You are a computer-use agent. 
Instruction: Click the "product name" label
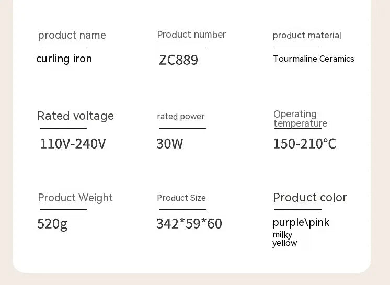coord(72,36)
